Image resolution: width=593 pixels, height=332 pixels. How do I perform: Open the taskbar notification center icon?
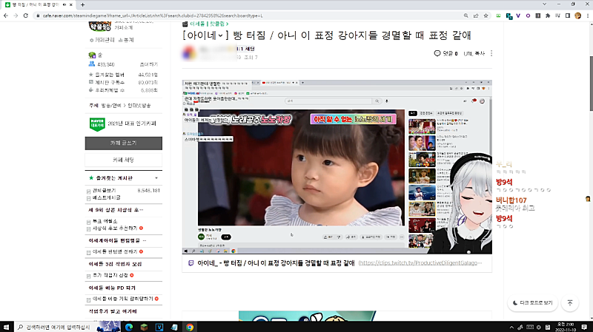[584, 327]
